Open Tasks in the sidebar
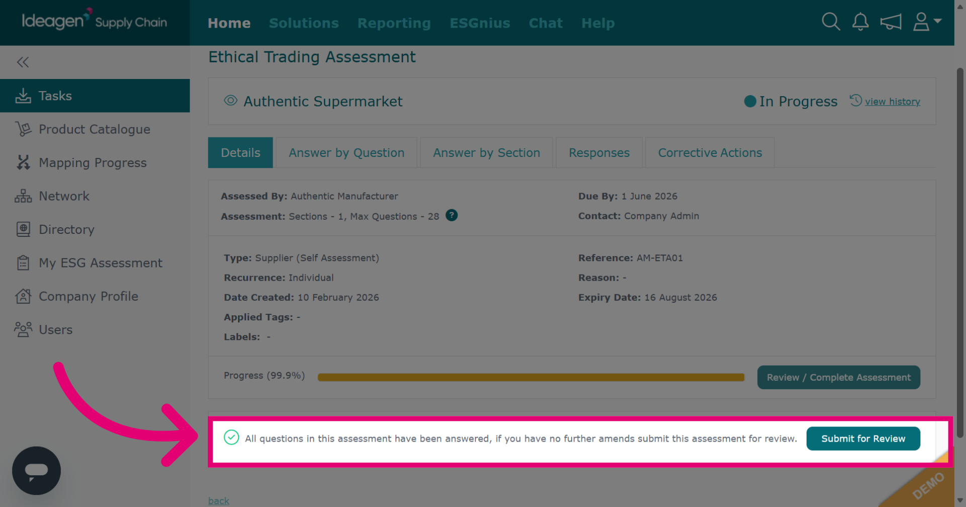 pyautogui.click(x=95, y=96)
